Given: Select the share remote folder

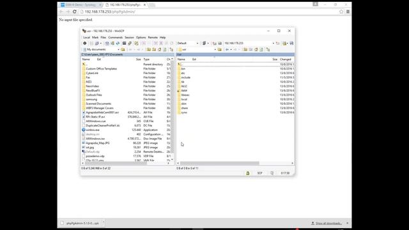Looking at the screenshot, I should (184, 108).
